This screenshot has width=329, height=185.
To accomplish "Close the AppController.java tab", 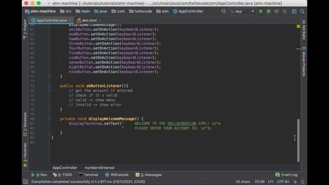I will coord(70,21).
